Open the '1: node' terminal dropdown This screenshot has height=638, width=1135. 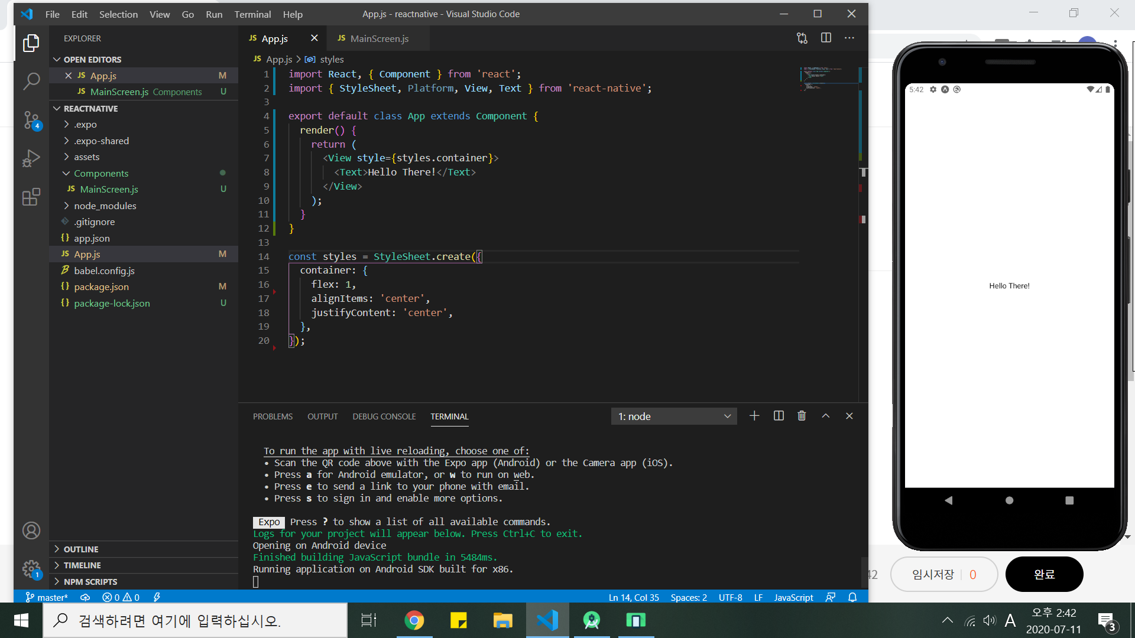point(673,416)
